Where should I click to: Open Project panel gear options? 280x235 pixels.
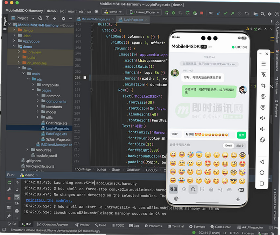point(63,19)
